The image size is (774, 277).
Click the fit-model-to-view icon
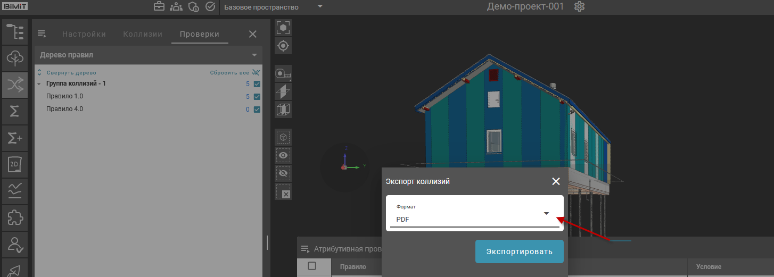283,28
